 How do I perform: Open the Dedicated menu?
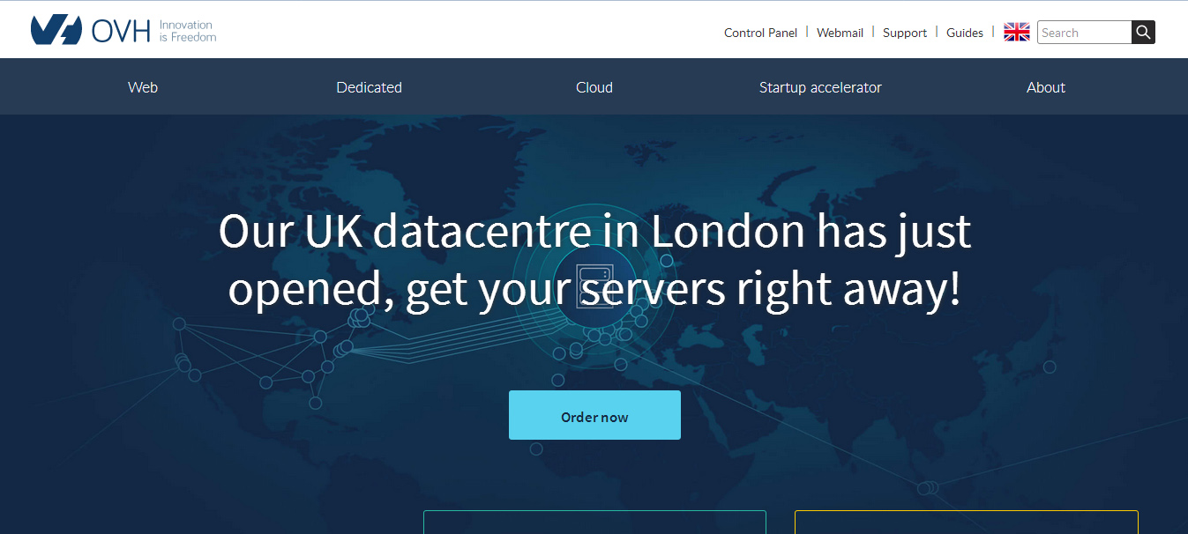369,87
